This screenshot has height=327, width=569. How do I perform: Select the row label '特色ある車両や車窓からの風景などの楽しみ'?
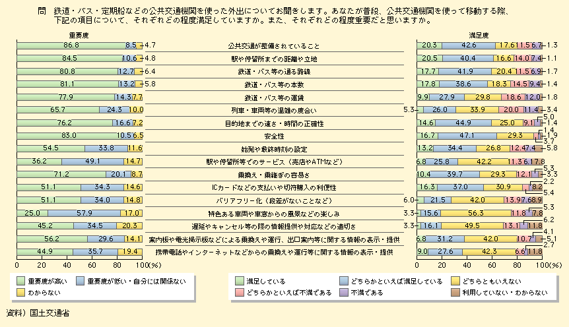(x=274, y=214)
